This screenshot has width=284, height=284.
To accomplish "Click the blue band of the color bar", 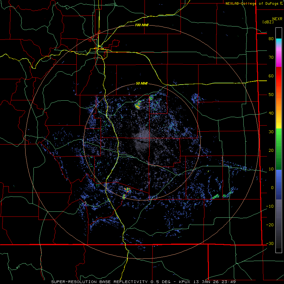I will coord(279,184).
